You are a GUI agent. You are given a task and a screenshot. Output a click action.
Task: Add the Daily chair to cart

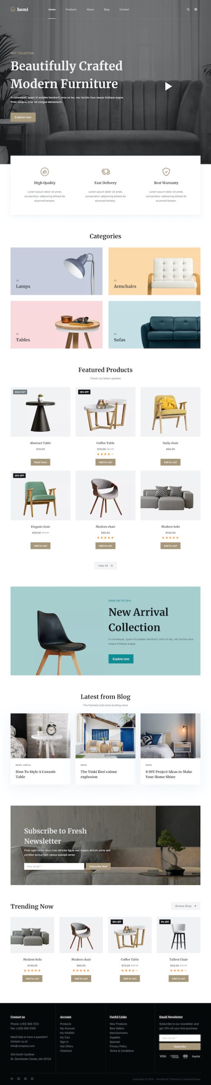(x=170, y=462)
